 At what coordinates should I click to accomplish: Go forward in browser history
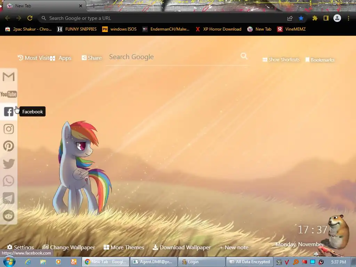pyautogui.click(x=19, y=18)
